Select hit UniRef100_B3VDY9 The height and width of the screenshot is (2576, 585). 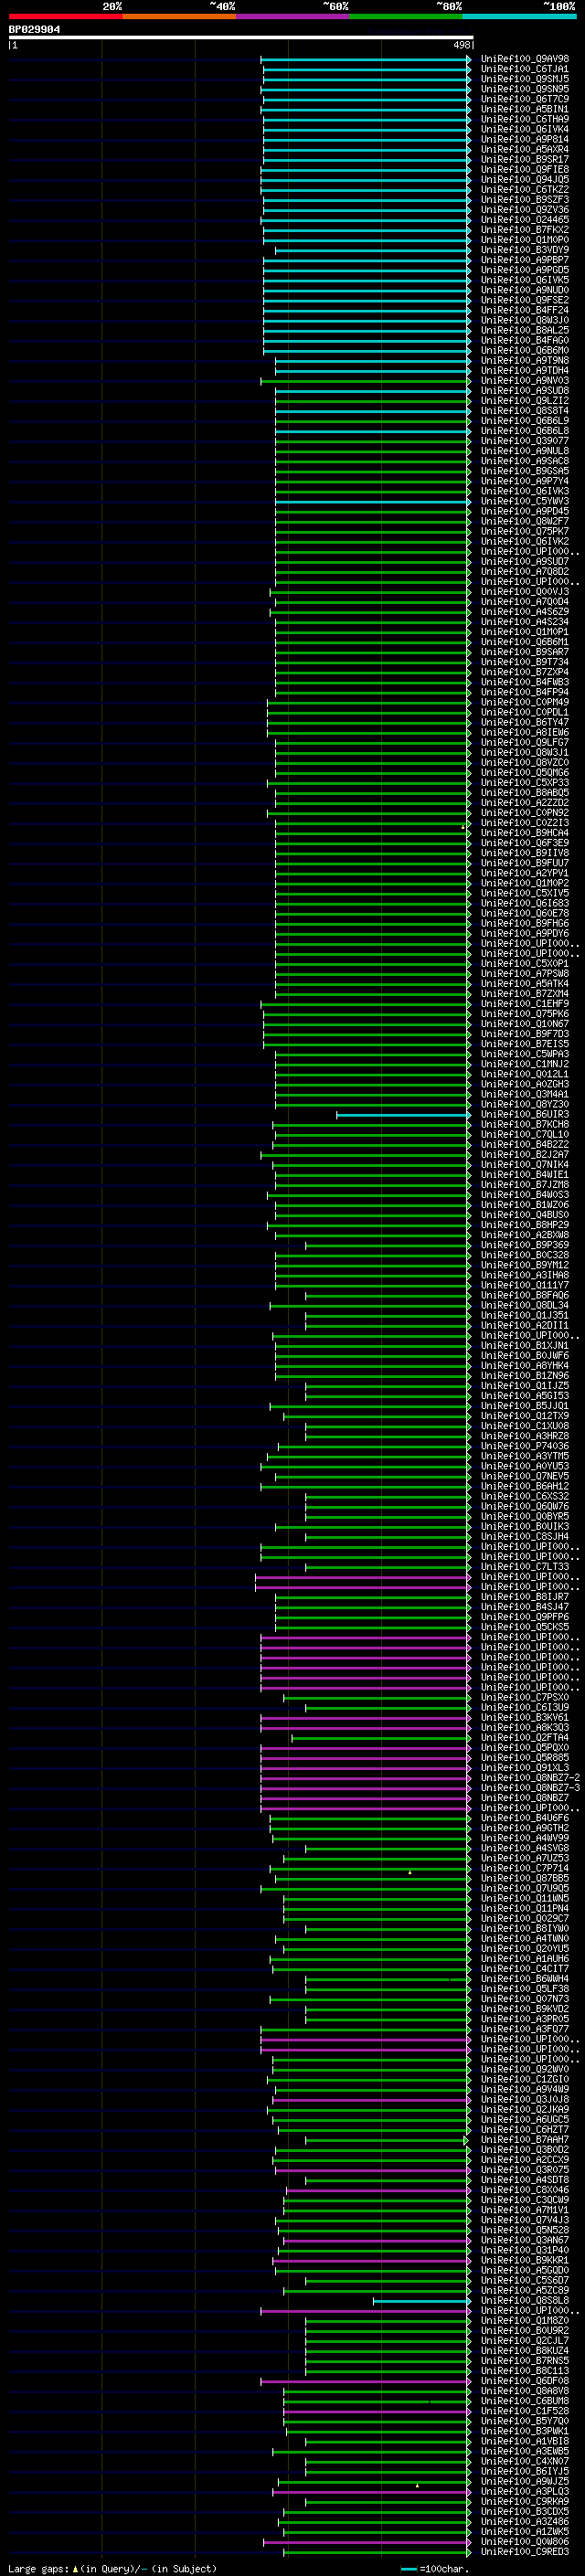(525, 250)
